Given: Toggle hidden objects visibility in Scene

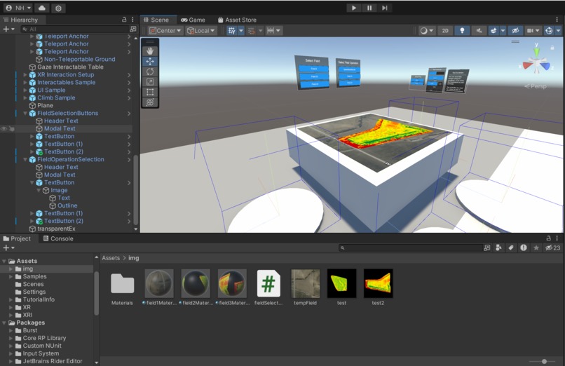Looking at the screenshot, I should (515, 31).
